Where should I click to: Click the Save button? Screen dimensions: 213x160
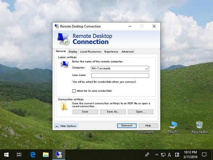pyautogui.click(x=85, y=112)
